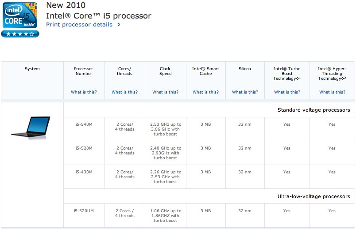Select the i5-520UM processor number cell

84,211
